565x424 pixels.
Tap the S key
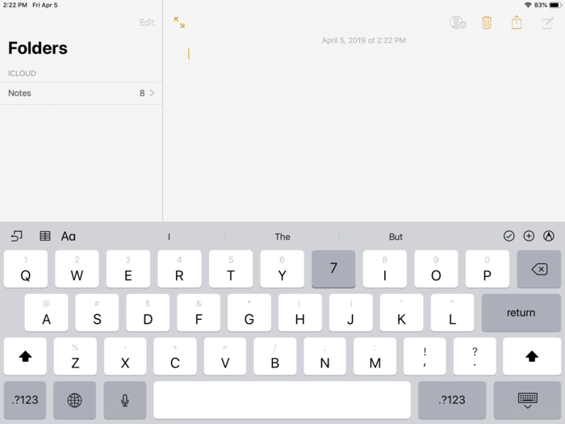97,313
